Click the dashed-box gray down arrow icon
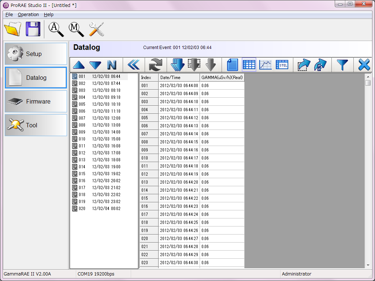Viewport: 375px width, 281px height. (x=194, y=65)
